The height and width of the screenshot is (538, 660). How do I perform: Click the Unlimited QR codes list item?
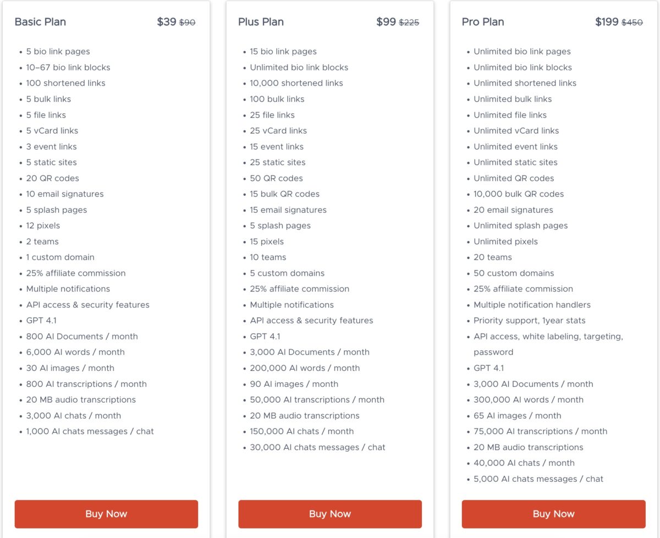pos(514,178)
